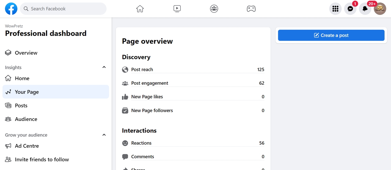Open the nine-dot Menu grid icon
This screenshot has height=170, width=391.
[335, 9]
